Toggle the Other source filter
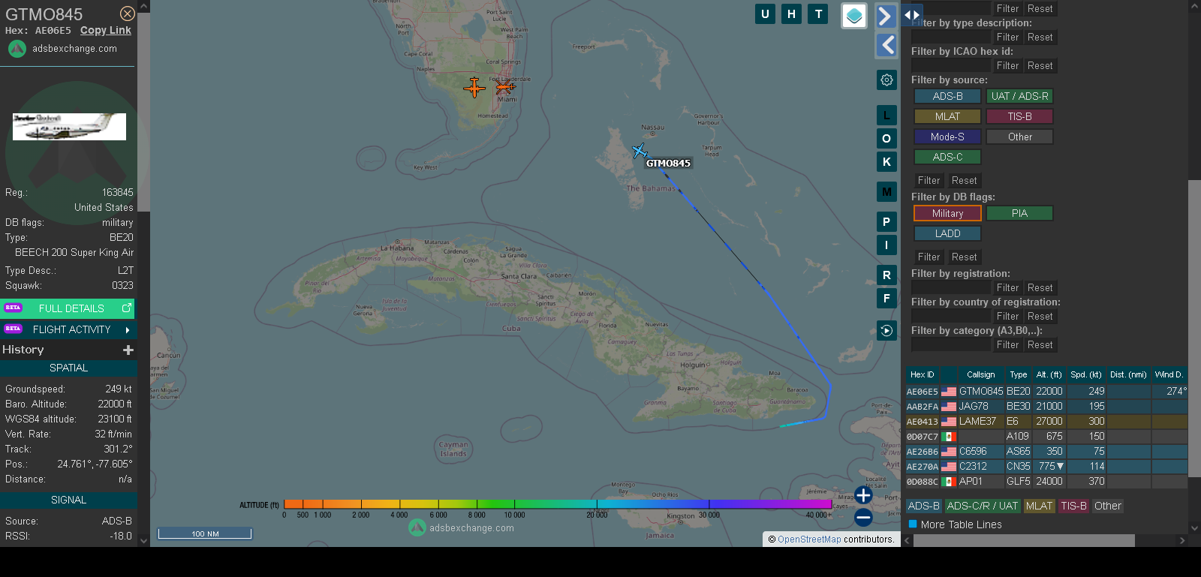Screen dimensions: 1201x577 click(1019, 137)
